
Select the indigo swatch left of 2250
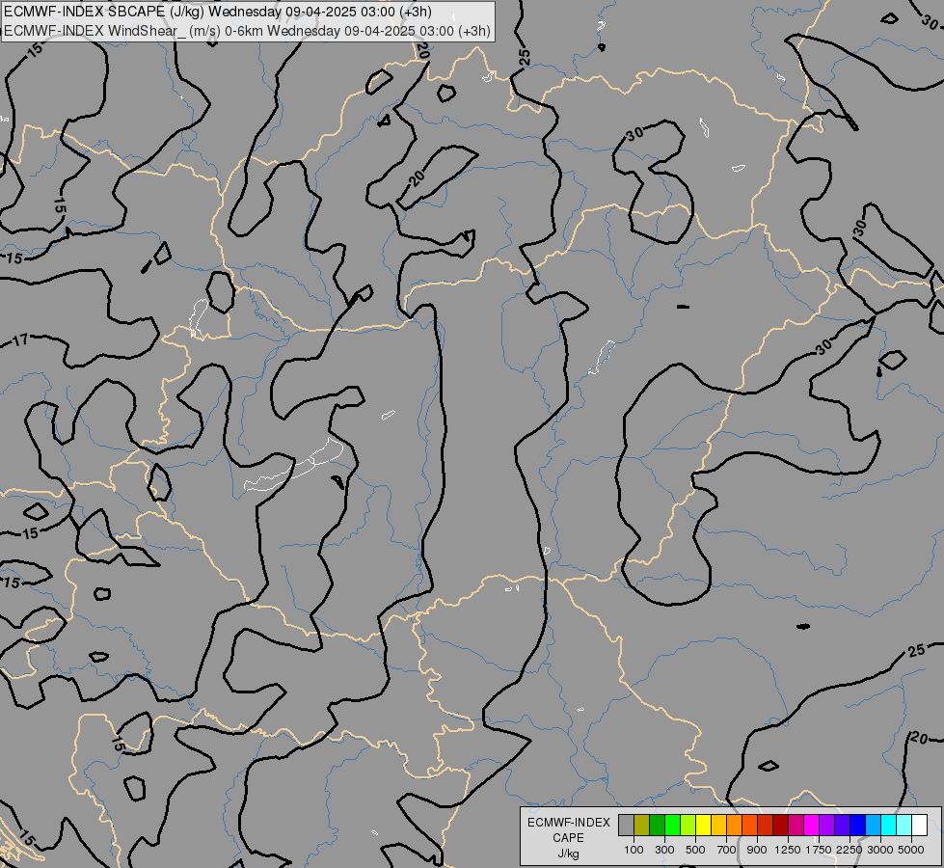pyautogui.click(x=842, y=825)
